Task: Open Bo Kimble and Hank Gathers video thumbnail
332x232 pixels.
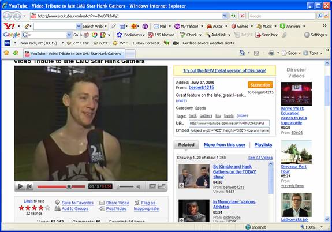Action: click(x=194, y=176)
